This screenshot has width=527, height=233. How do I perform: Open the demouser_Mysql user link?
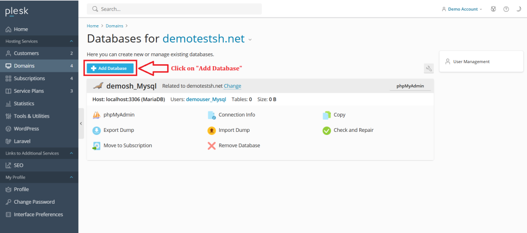point(206,100)
